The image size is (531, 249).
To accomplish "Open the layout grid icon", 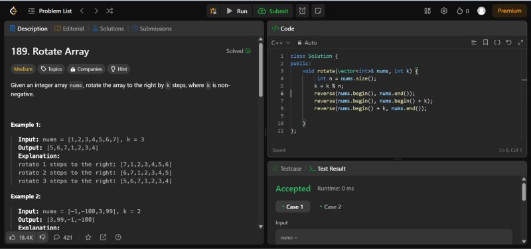I will pos(427,11).
